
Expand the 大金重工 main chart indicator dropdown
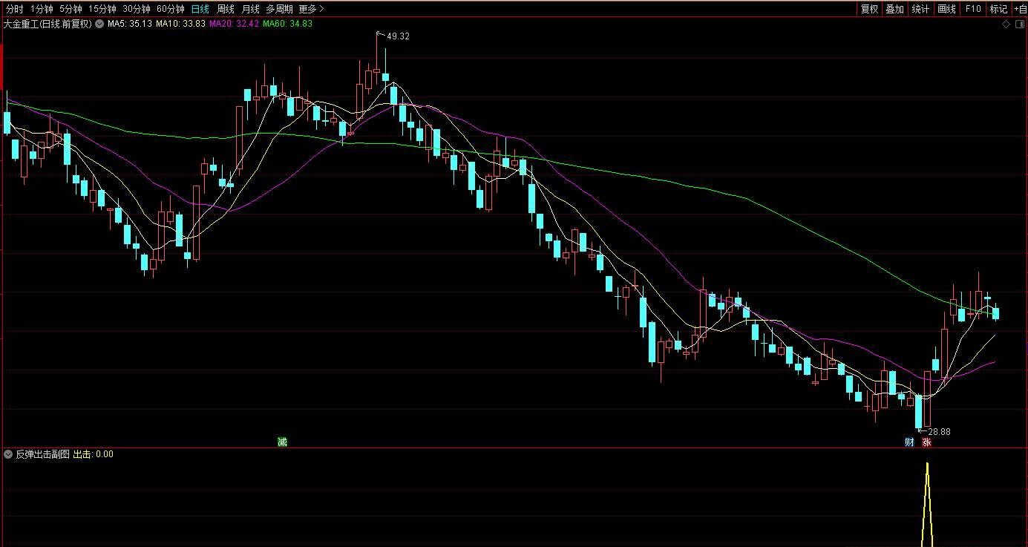click(99, 24)
